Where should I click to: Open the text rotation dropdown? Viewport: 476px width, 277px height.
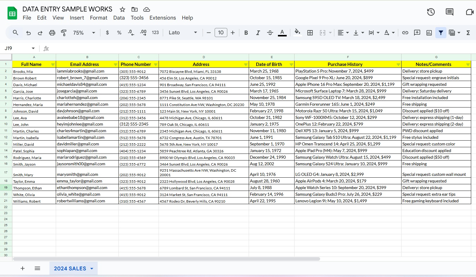[x=389, y=33]
